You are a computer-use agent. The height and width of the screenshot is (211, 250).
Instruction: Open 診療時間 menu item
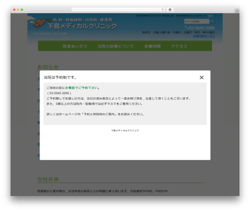click(x=152, y=46)
